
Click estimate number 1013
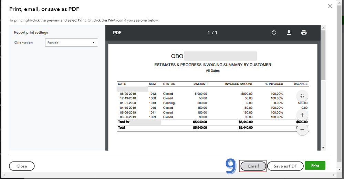point(153,103)
